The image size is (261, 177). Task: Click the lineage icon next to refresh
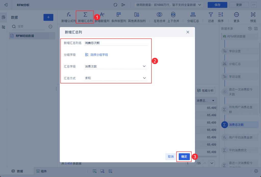tap(123, 5)
